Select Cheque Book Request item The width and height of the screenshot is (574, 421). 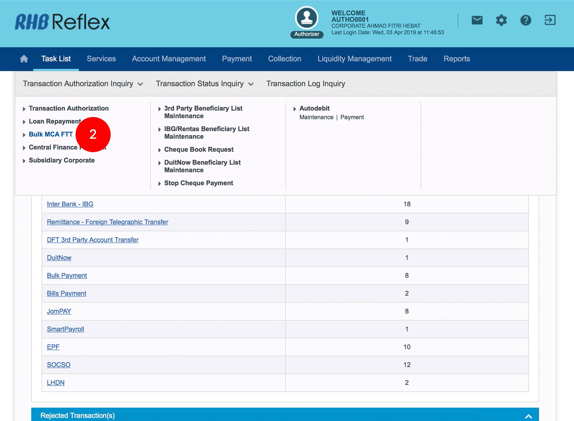click(x=199, y=150)
